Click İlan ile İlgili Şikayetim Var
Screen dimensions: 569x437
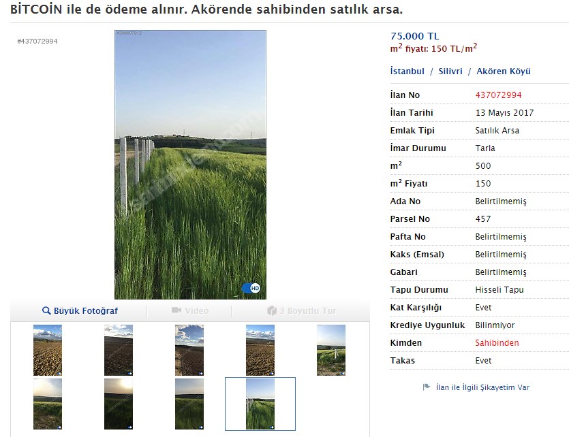(482, 387)
